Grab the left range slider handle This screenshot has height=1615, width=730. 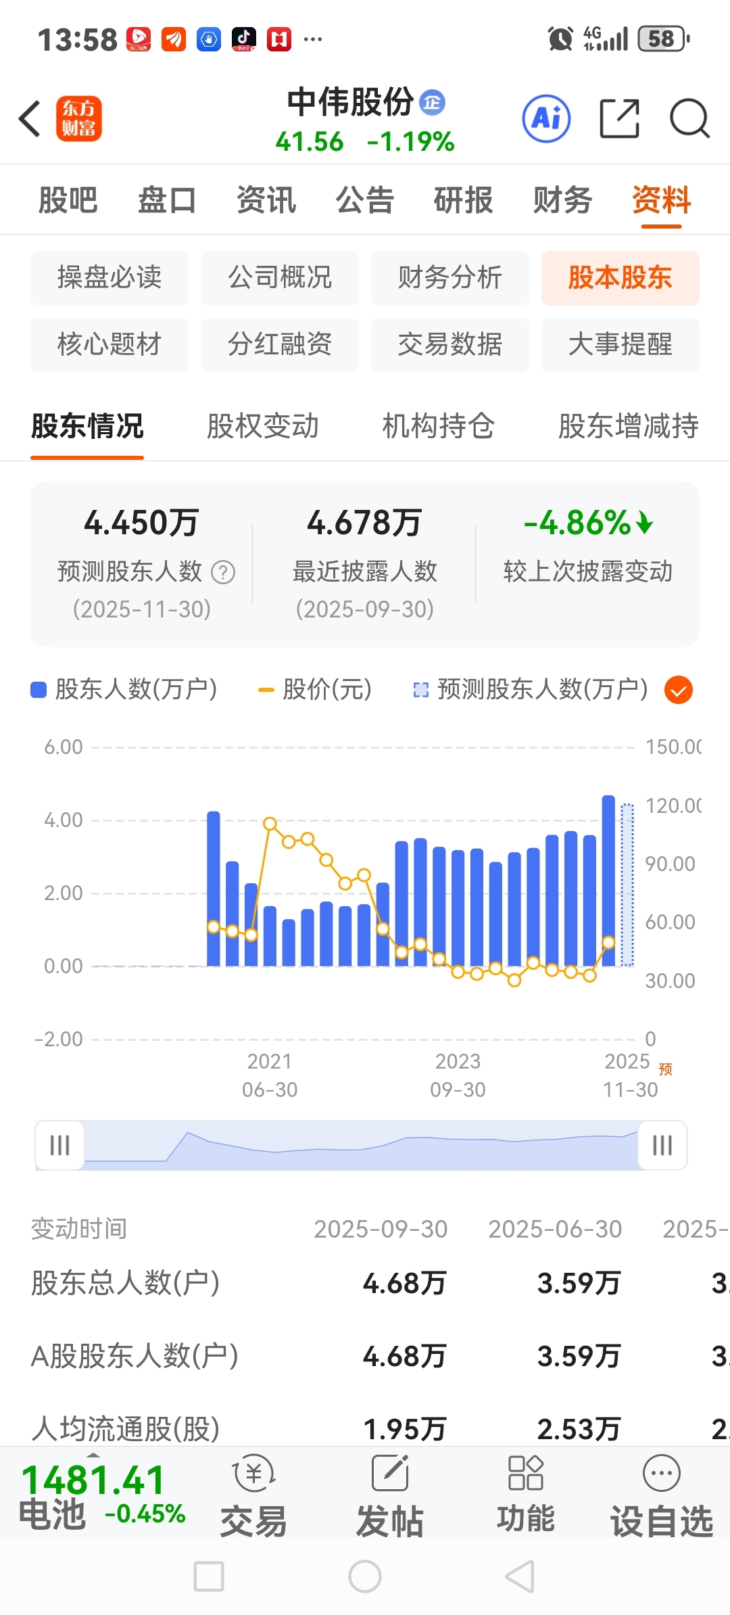[60, 1145]
